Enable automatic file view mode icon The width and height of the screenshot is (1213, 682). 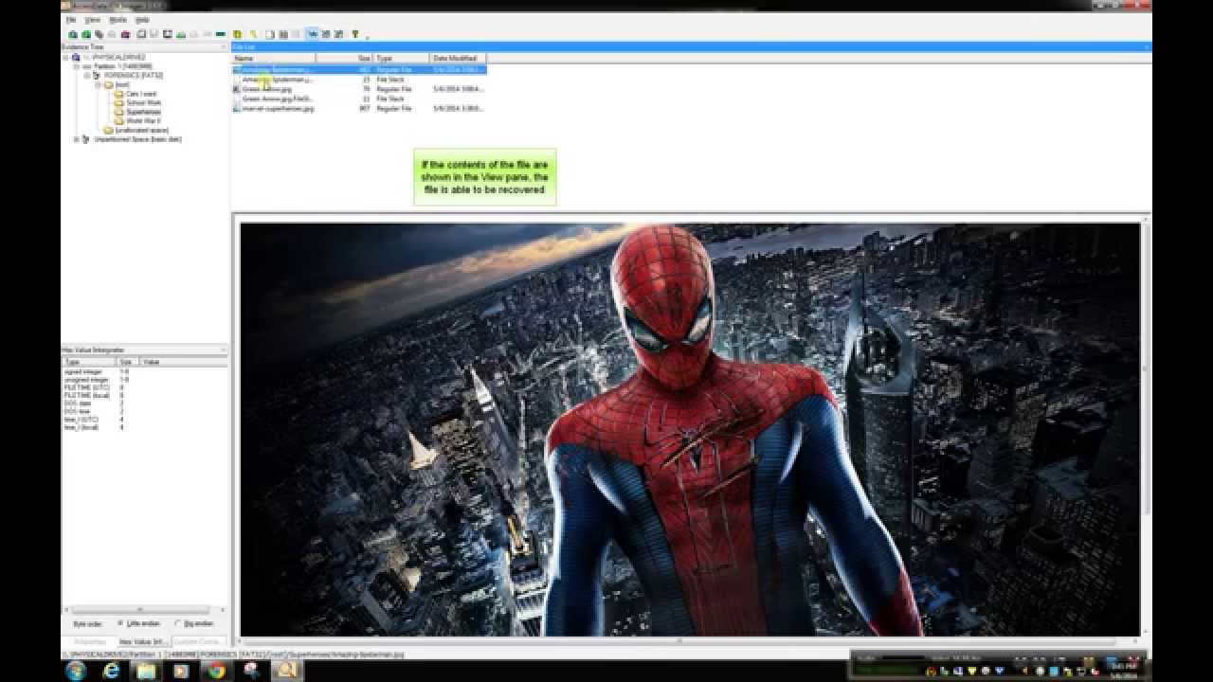point(313,34)
